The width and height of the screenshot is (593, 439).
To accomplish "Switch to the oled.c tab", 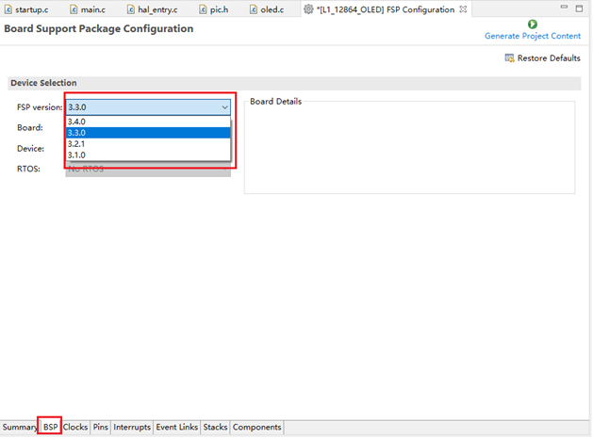I will [267, 9].
